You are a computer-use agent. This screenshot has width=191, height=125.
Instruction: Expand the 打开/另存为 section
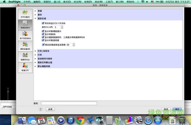click(x=35, y=51)
